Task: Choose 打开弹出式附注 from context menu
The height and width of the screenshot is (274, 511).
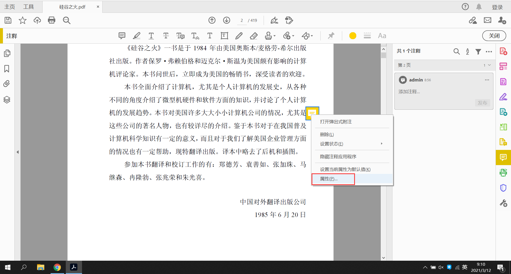Action: [x=352, y=122]
